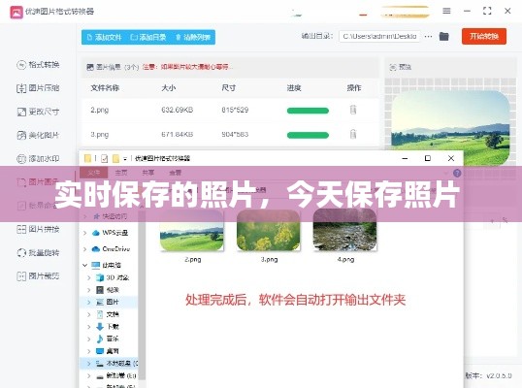The width and height of the screenshot is (522, 388).
Task: Delete the 3.png row with trash icon
Action: [353, 134]
